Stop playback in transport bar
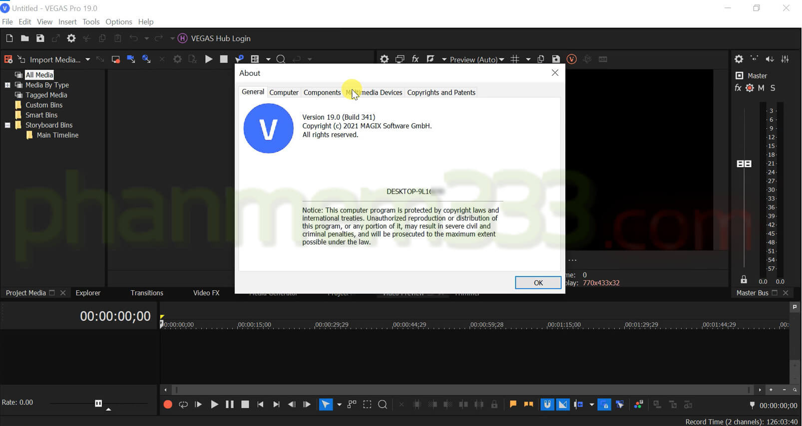 pos(245,405)
